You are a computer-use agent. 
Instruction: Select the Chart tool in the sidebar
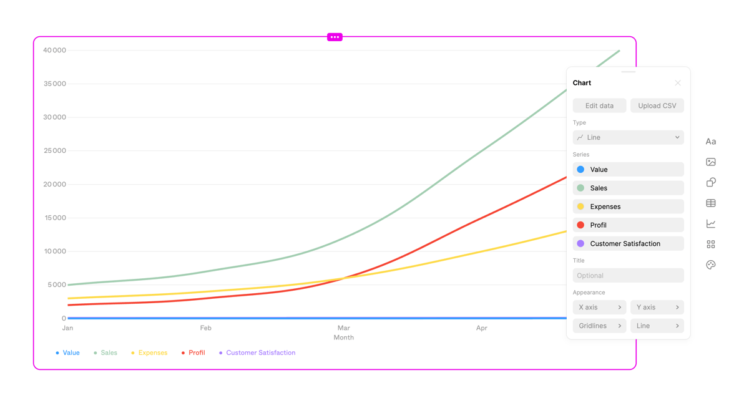tap(710, 223)
